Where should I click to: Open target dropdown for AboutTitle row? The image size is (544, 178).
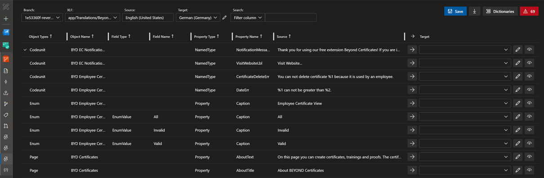pyautogui.click(x=465, y=170)
